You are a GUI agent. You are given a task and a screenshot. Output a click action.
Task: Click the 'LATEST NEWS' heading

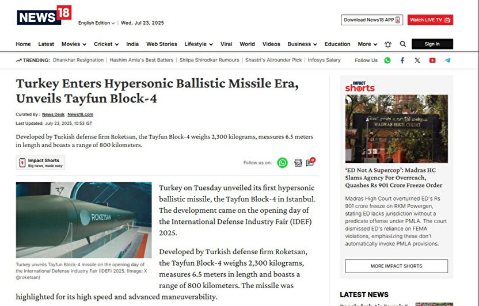[x=364, y=294]
